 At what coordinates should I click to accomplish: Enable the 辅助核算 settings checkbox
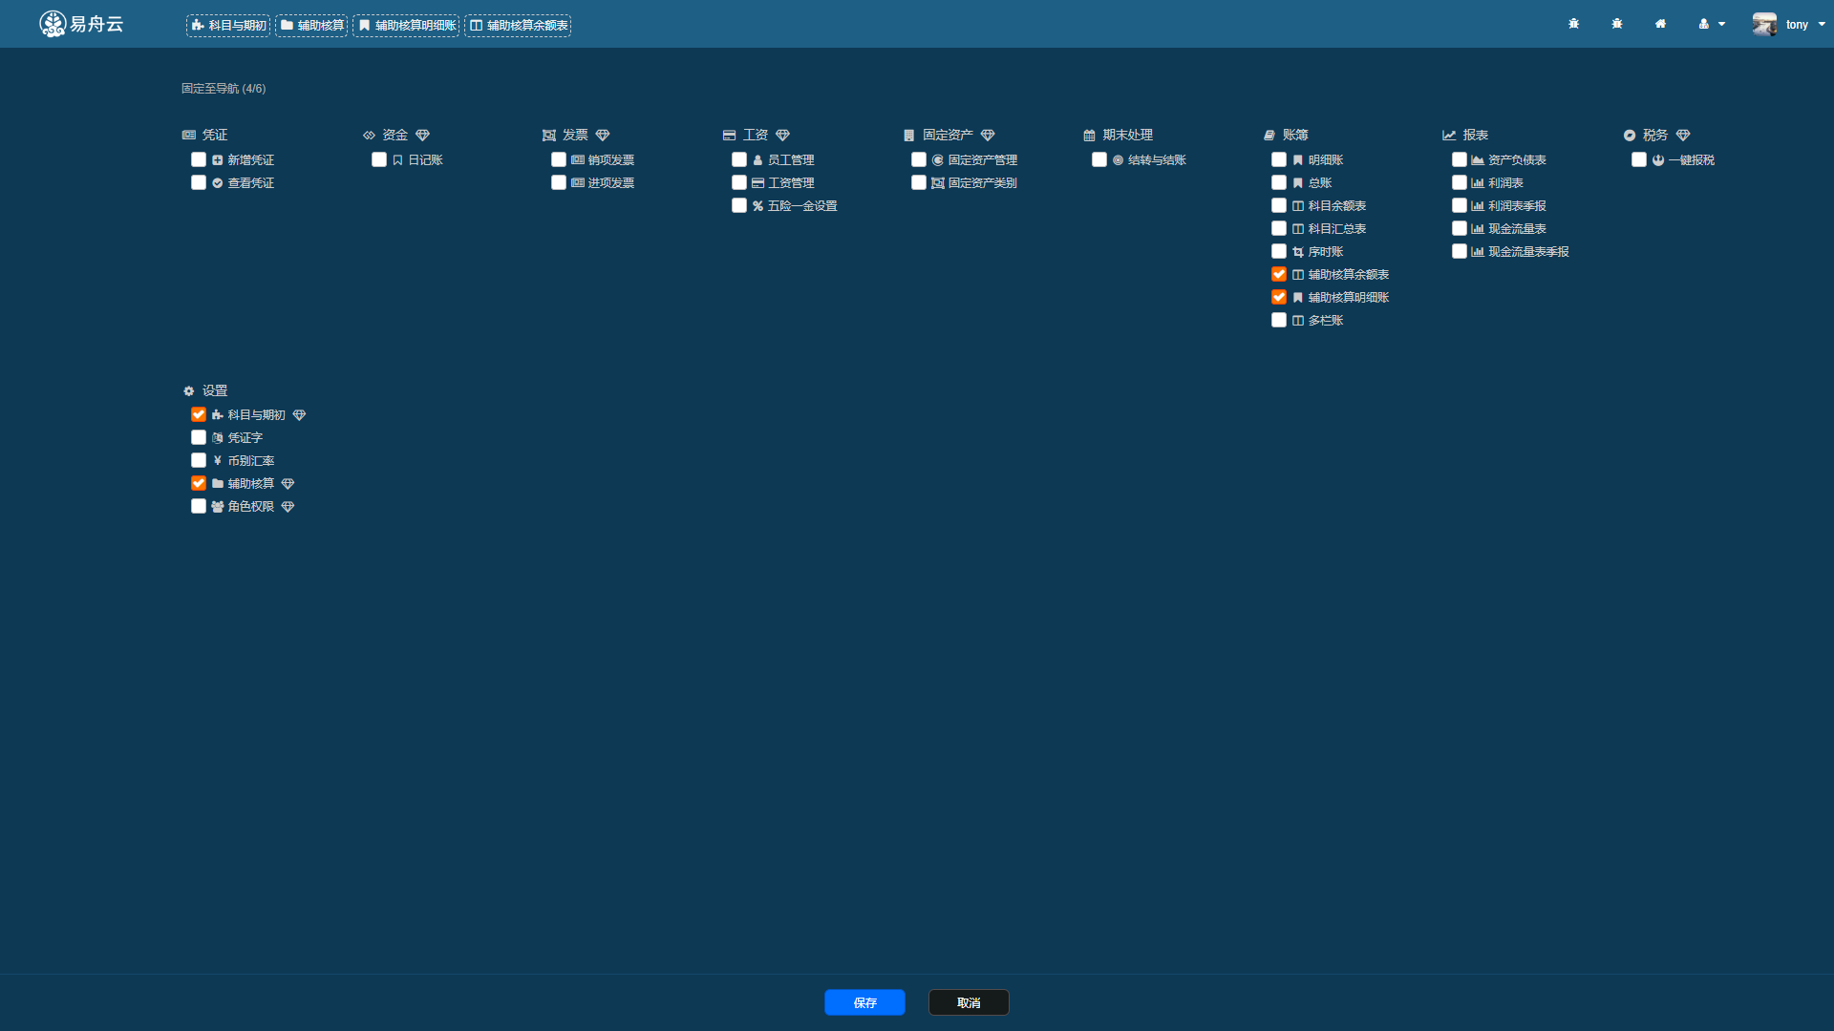pos(199,483)
